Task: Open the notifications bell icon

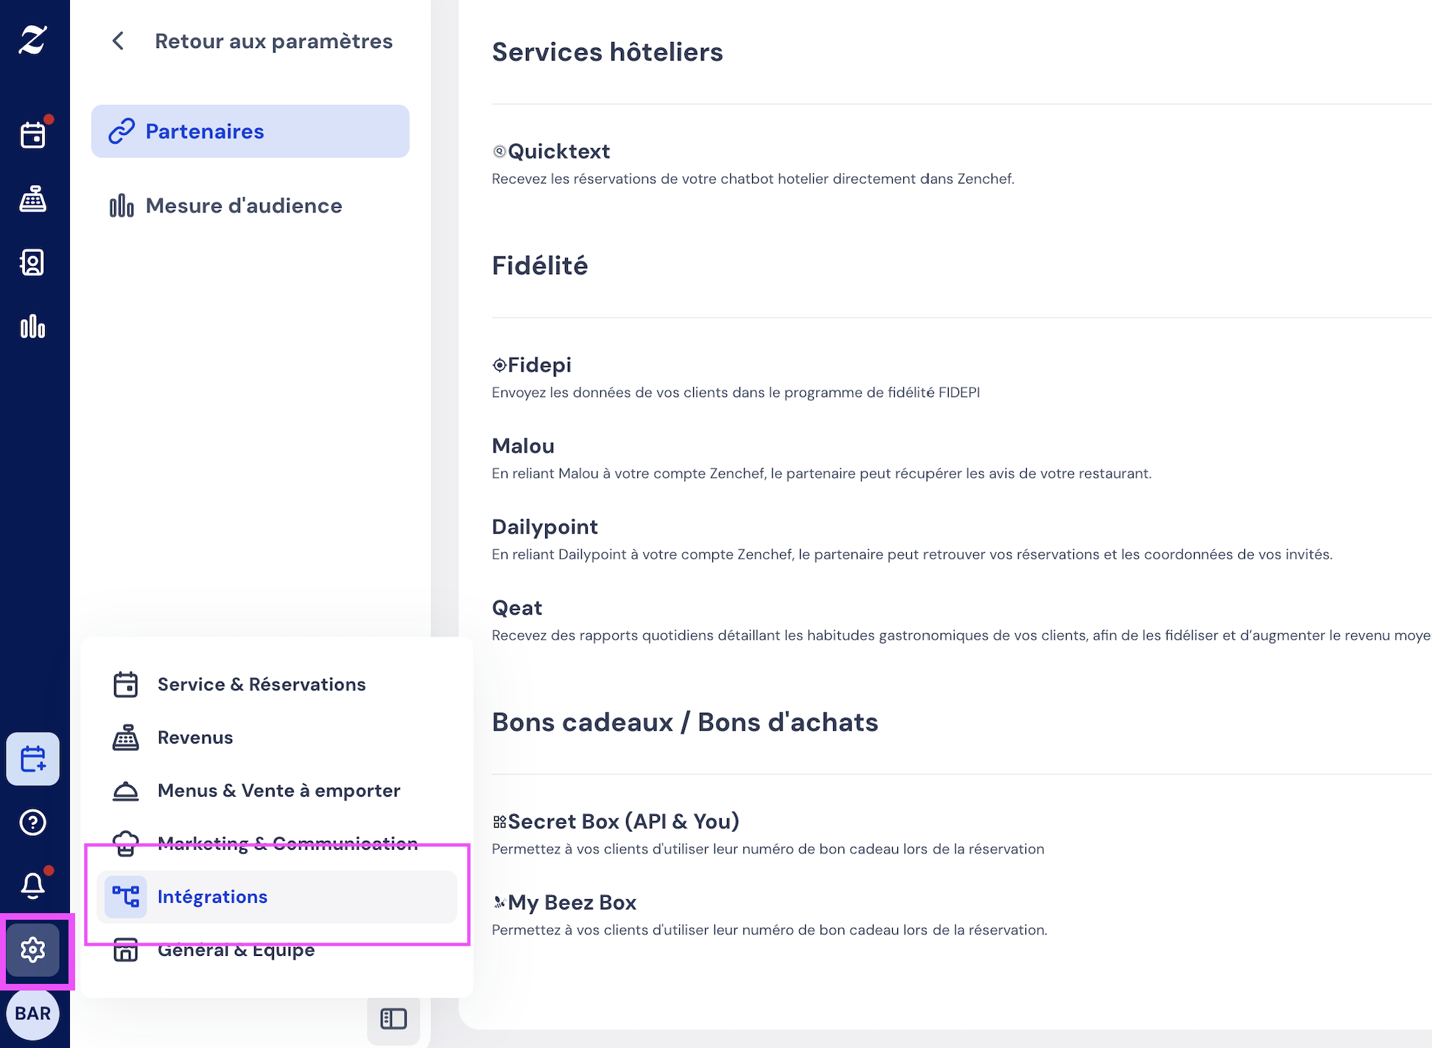Action: coord(33,885)
